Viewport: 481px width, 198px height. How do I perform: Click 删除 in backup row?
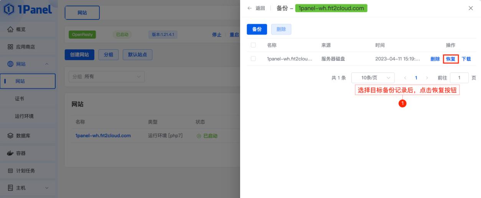[x=435, y=59]
